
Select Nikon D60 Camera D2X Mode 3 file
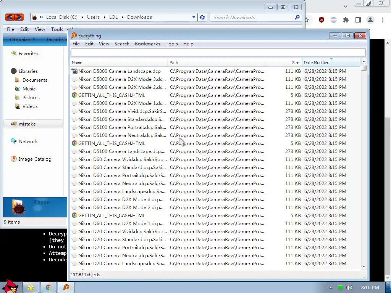tap(121, 199)
